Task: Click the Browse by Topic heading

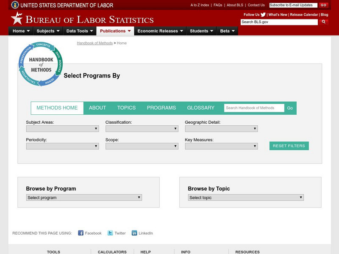Action: coord(209,188)
